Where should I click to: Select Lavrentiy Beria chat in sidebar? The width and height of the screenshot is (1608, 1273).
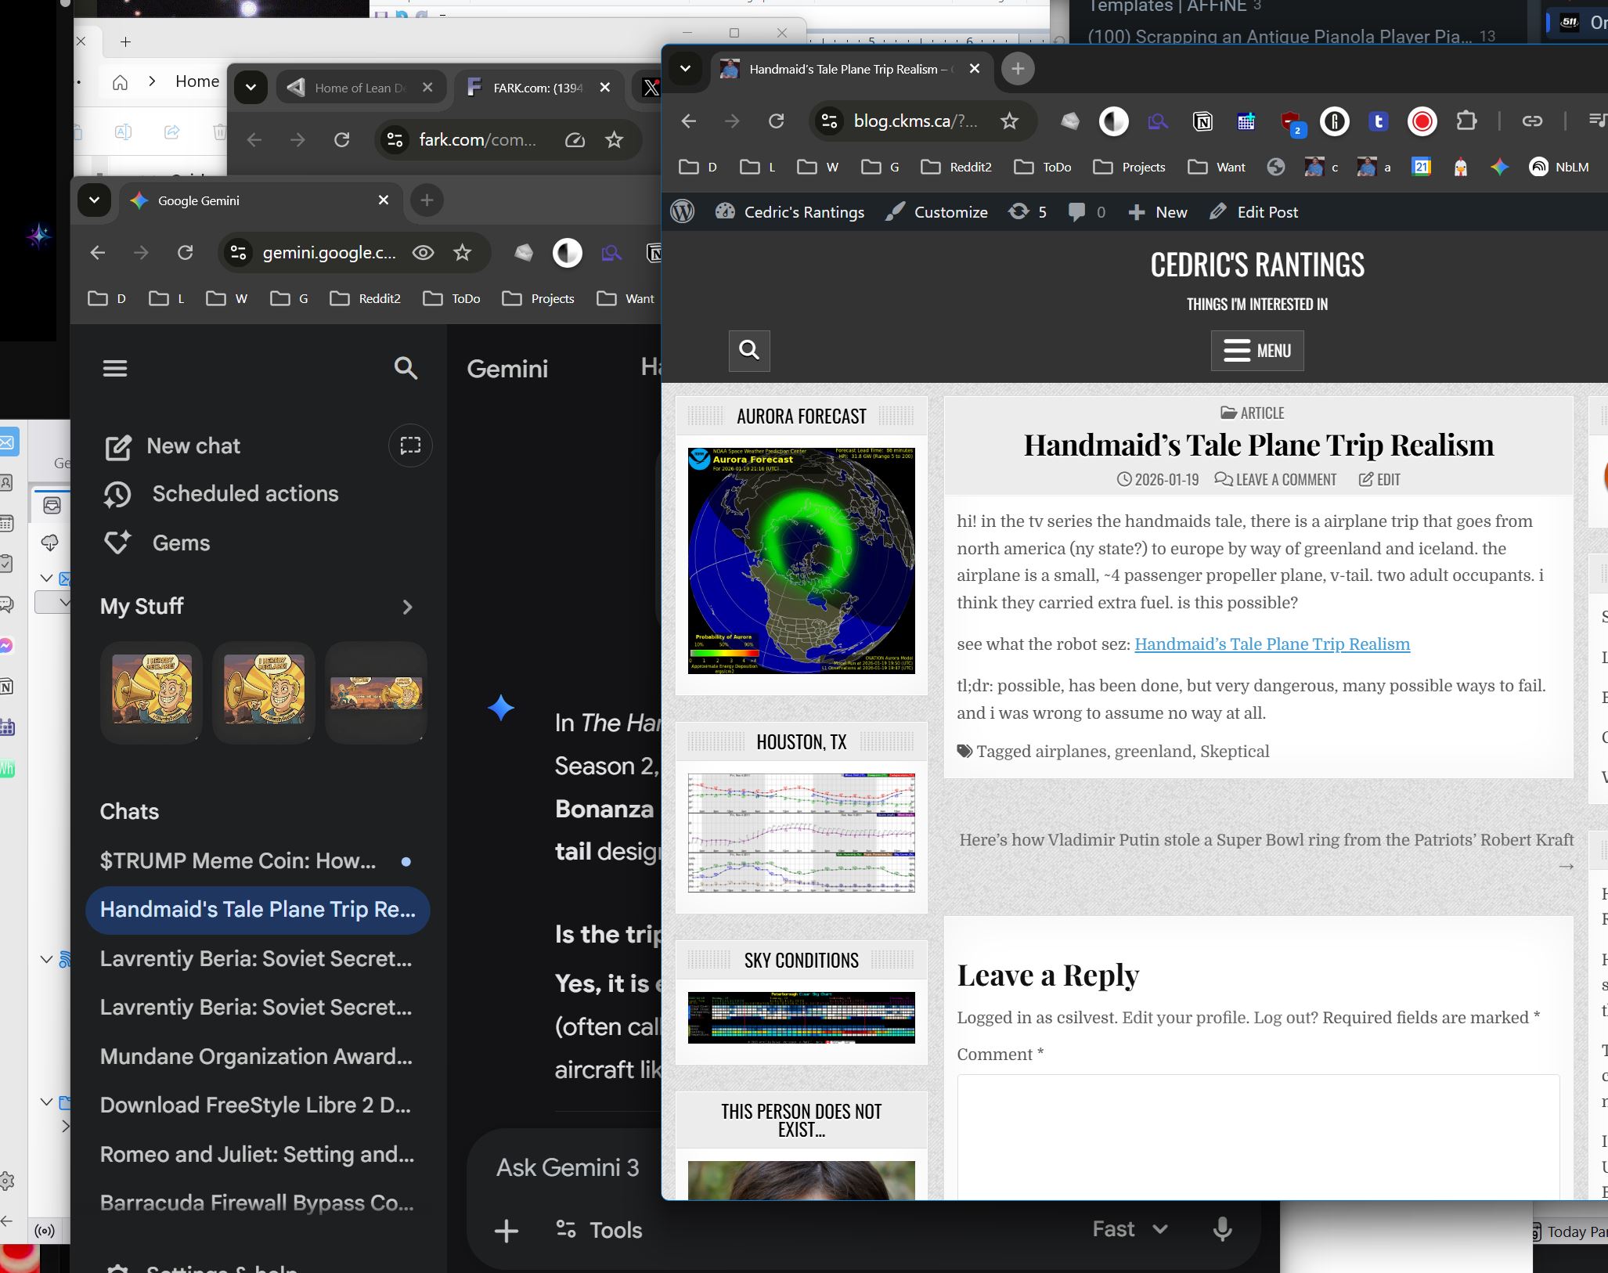pos(256,958)
